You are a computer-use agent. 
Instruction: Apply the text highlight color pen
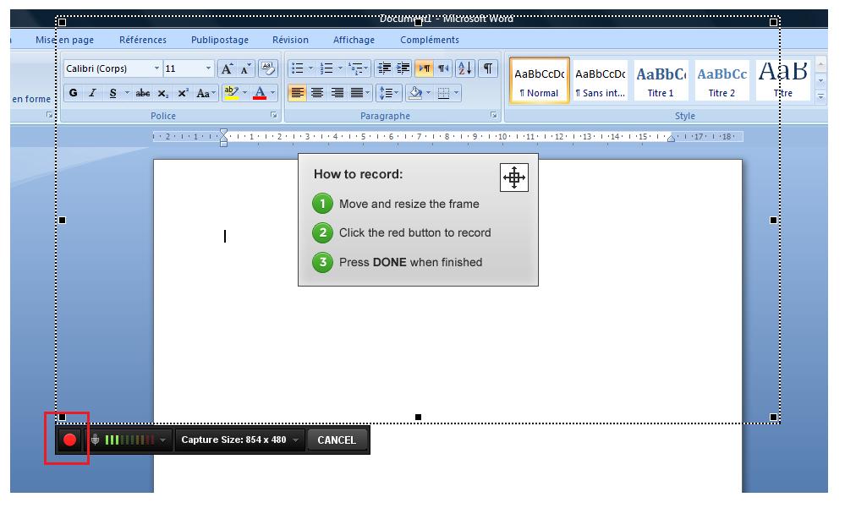[231, 93]
